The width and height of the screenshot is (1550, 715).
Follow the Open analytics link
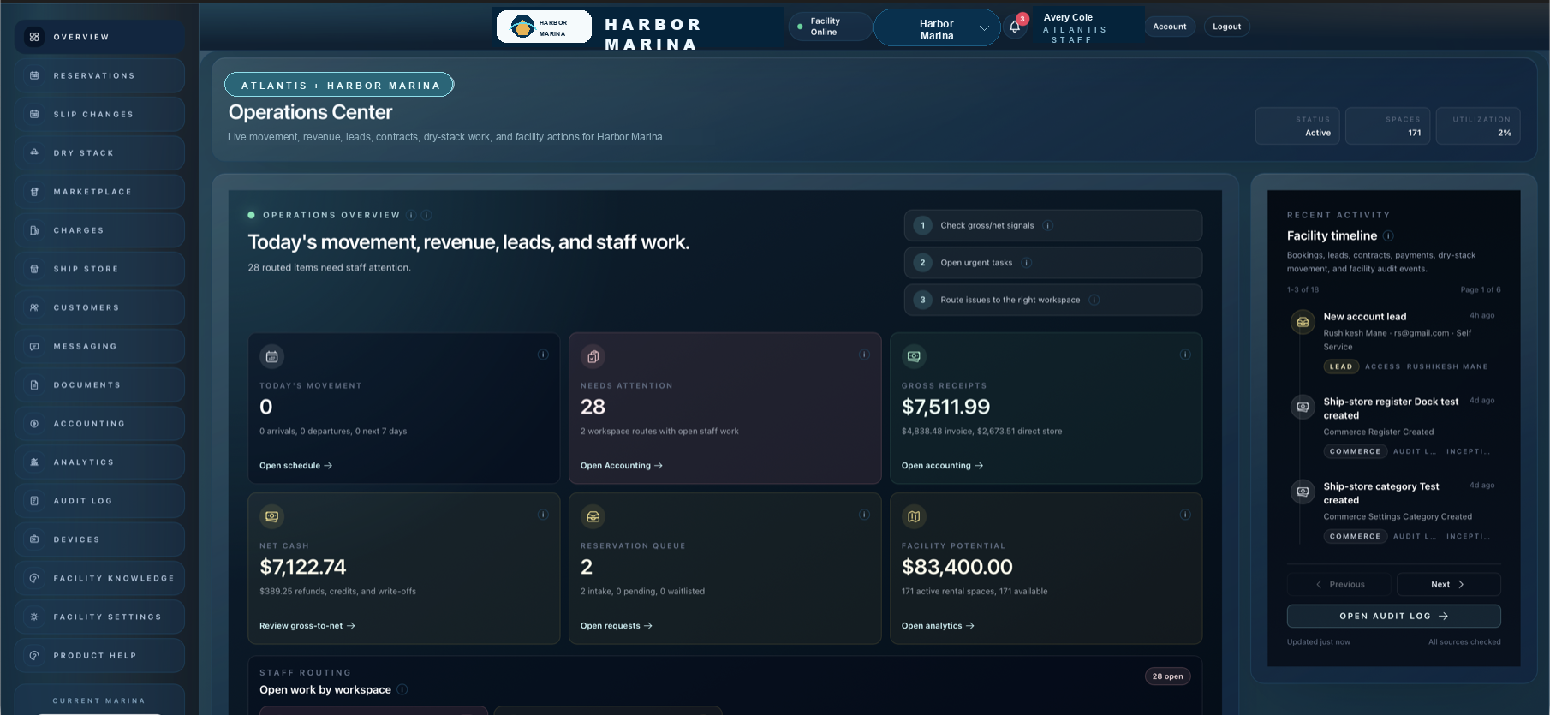tap(938, 626)
